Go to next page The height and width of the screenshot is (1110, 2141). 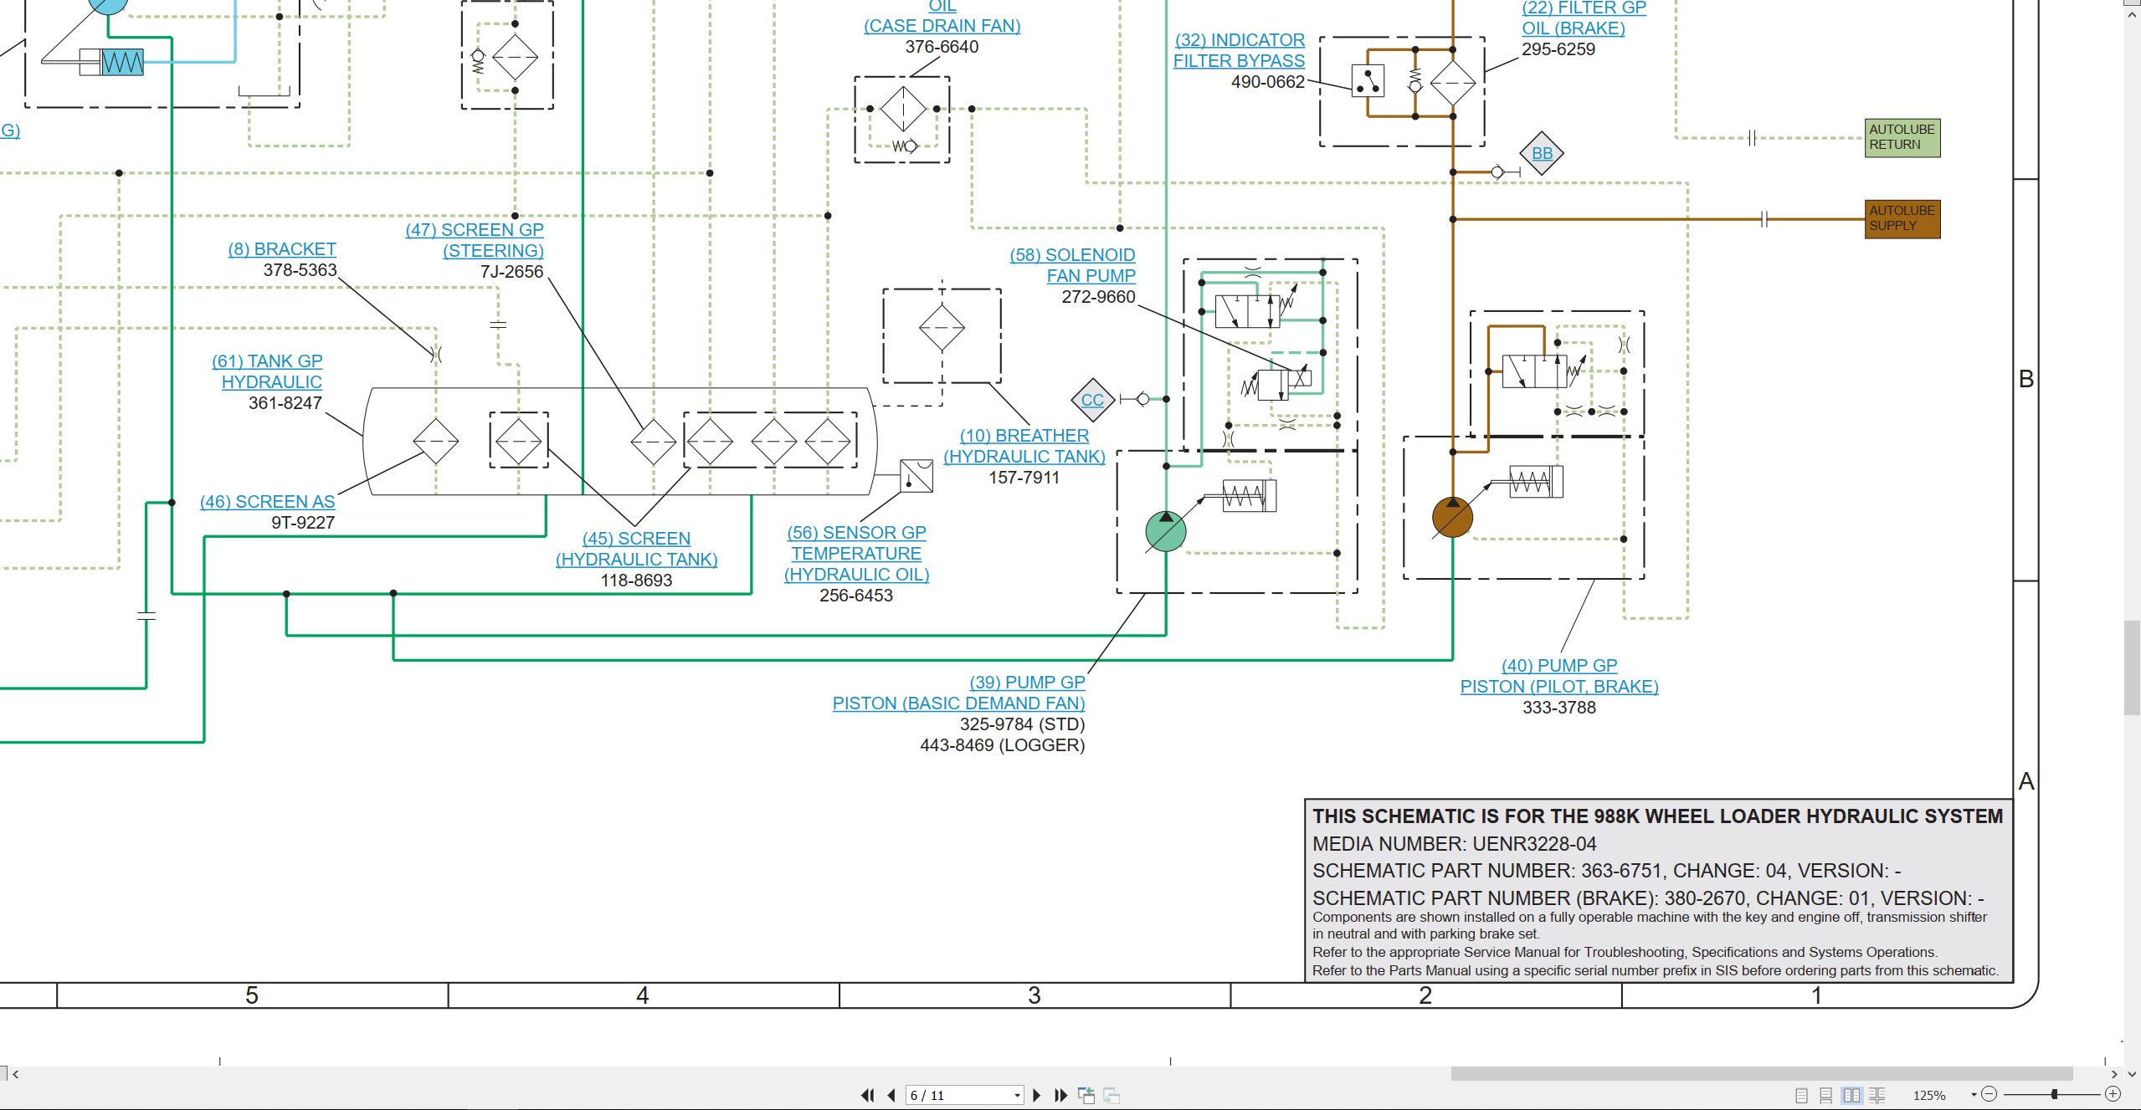click(1037, 1095)
